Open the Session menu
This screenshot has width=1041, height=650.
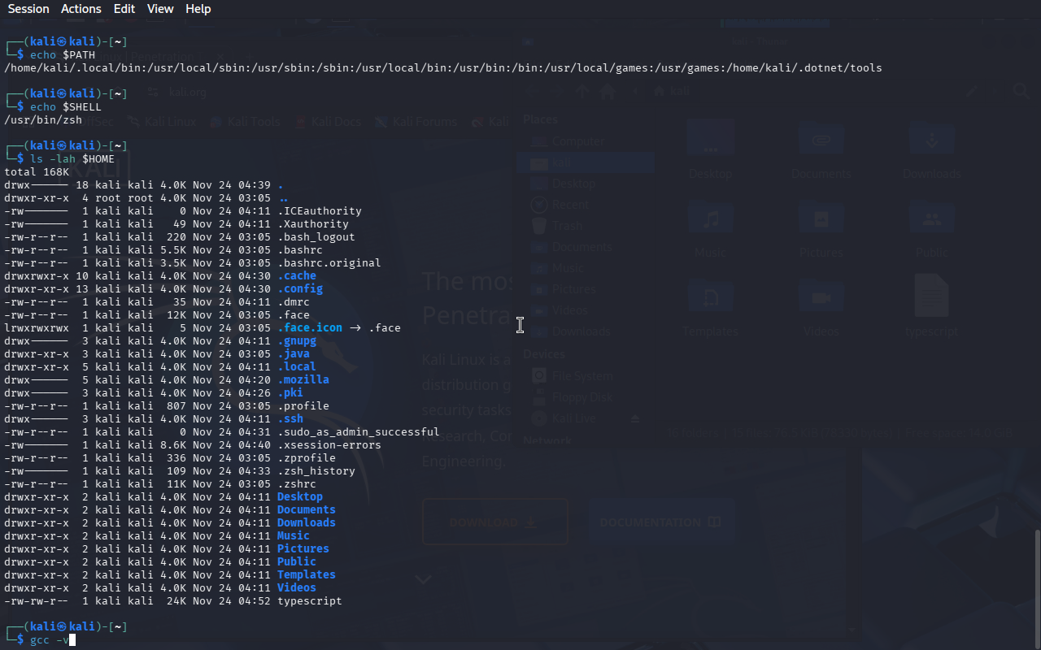[28, 9]
